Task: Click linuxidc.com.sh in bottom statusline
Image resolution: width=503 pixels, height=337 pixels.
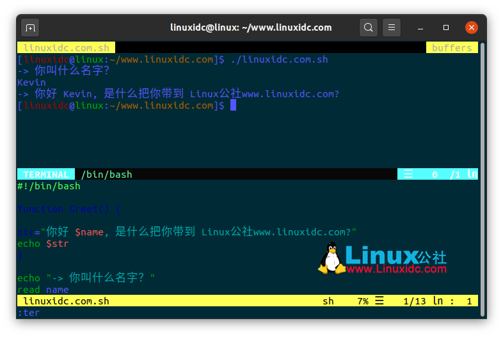Action: [66, 301]
